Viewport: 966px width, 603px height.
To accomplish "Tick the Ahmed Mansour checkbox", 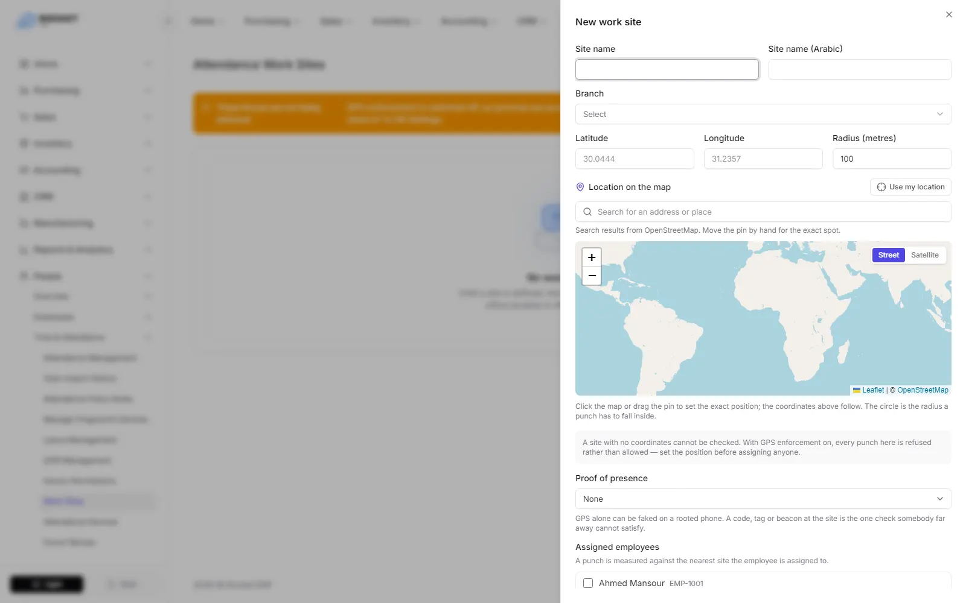I will (588, 583).
